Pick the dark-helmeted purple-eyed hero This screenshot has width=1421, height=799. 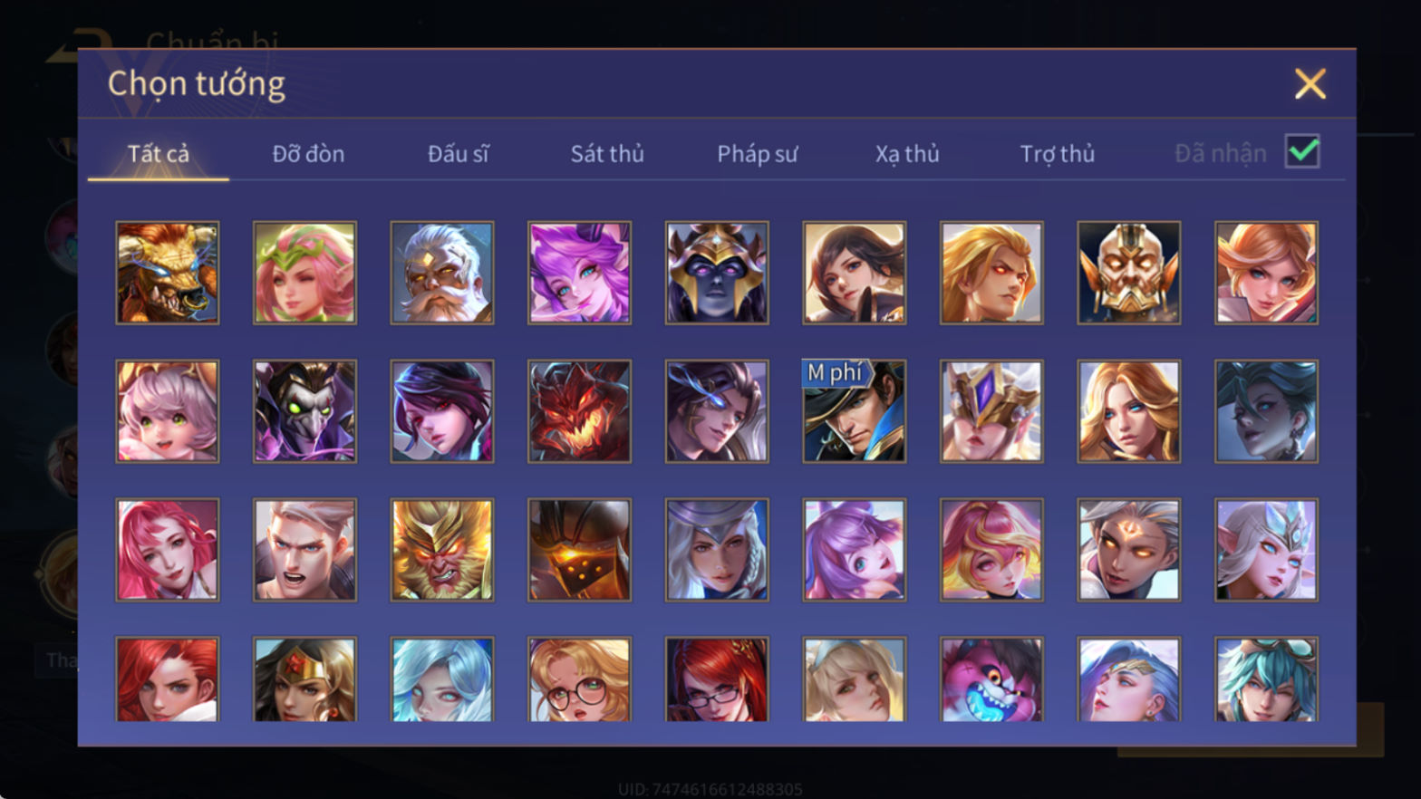coord(717,273)
